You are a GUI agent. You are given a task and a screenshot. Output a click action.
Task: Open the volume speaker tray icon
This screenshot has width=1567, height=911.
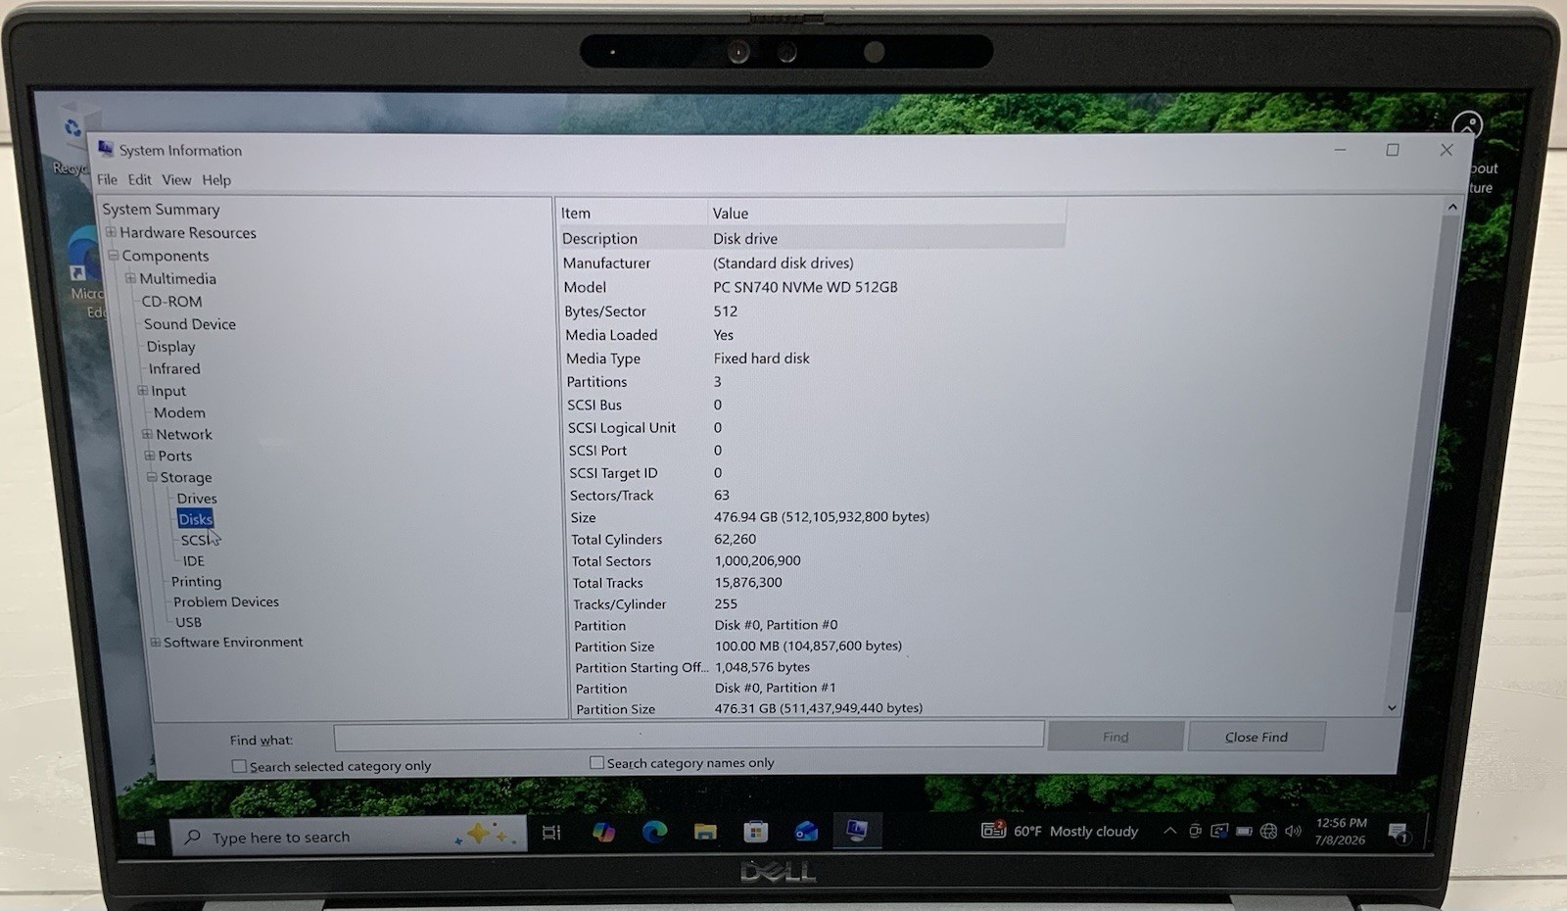pyautogui.click(x=1293, y=832)
